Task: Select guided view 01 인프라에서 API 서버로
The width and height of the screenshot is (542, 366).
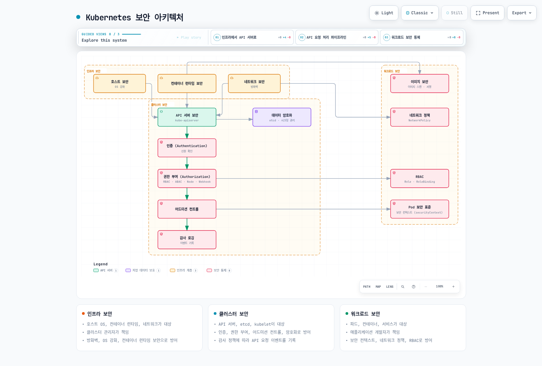Action: click(x=252, y=37)
